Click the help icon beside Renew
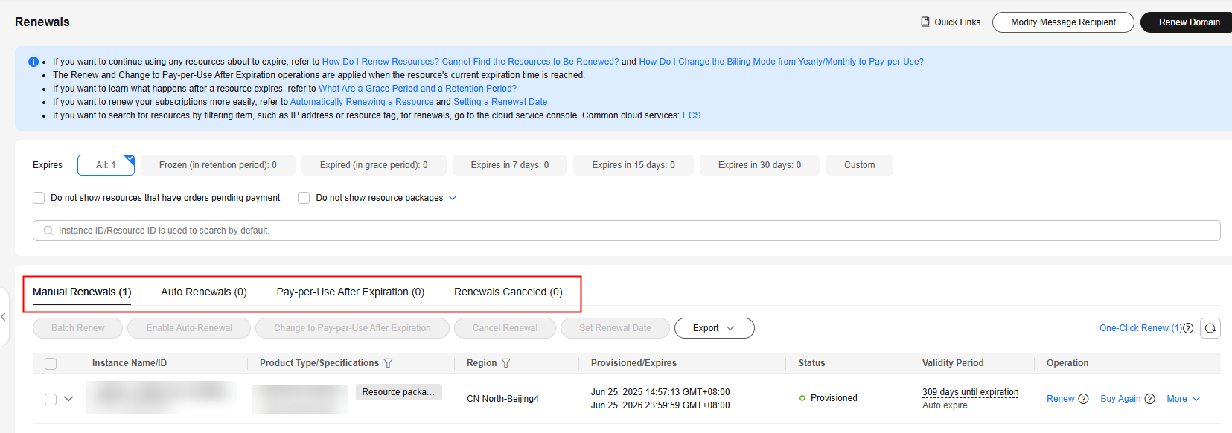1232x433 pixels. pos(1083,399)
